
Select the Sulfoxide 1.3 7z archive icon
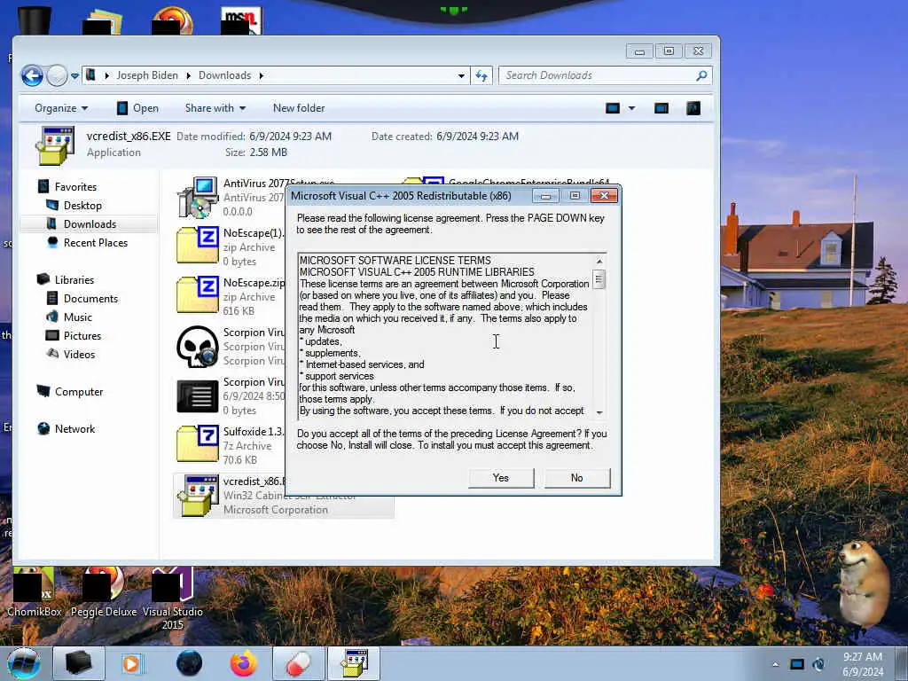(198, 444)
